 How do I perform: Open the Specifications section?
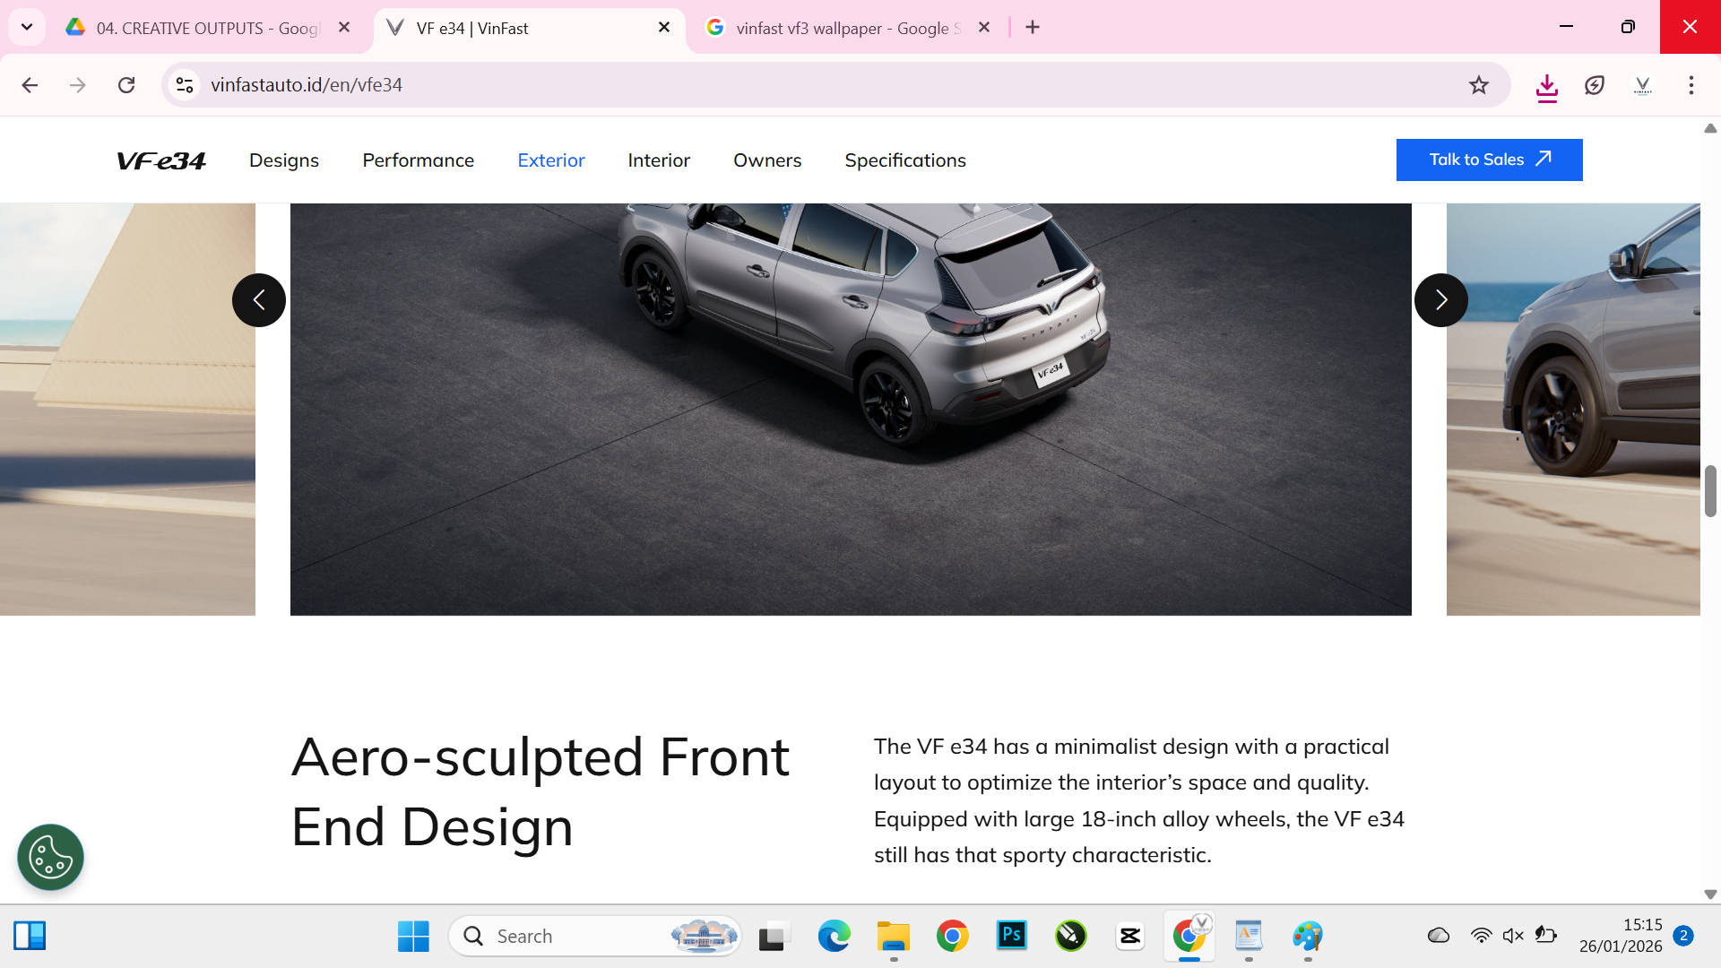click(x=905, y=160)
